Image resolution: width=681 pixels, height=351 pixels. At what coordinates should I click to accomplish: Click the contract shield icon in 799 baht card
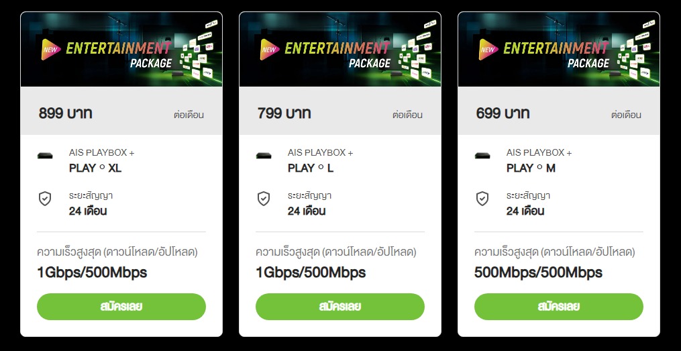pyautogui.click(x=264, y=199)
